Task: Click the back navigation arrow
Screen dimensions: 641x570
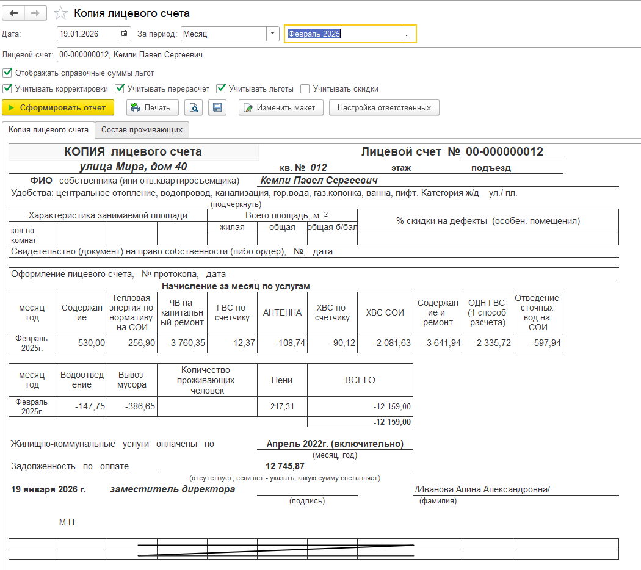Action: coord(13,13)
